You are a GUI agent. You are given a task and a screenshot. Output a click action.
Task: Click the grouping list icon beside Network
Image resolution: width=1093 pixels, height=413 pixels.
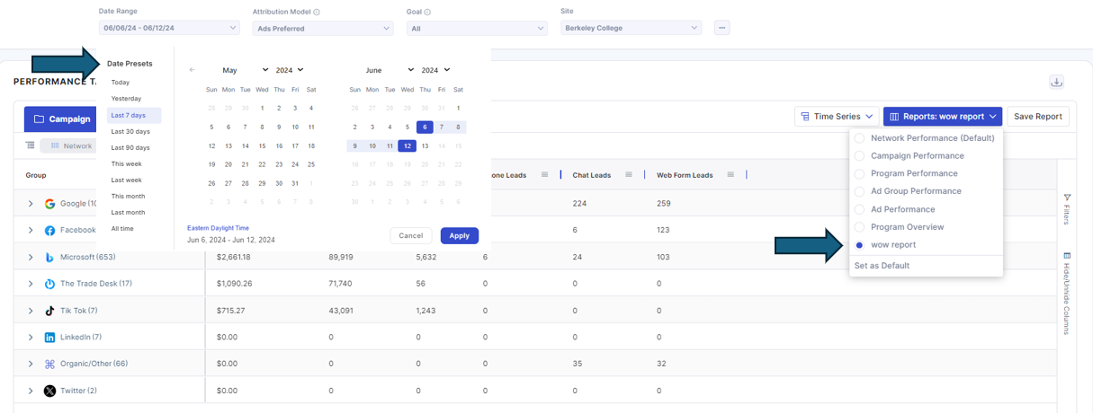[31, 145]
